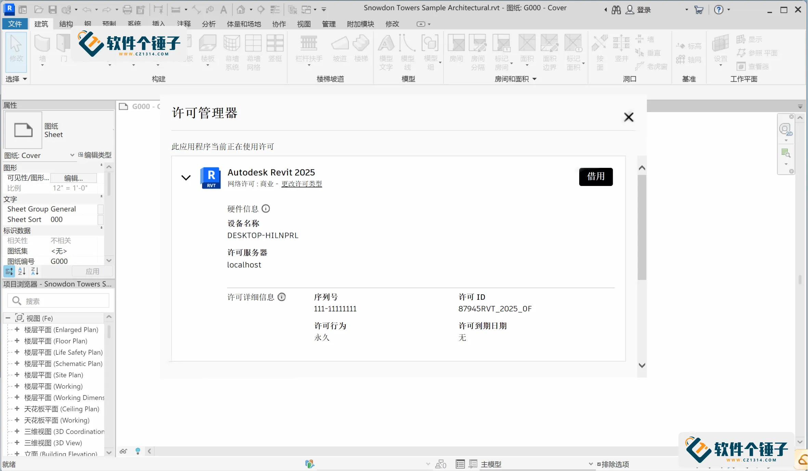Toggle the Exclude Options checkbox in status bar
The image size is (808, 471).
click(599, 464)
